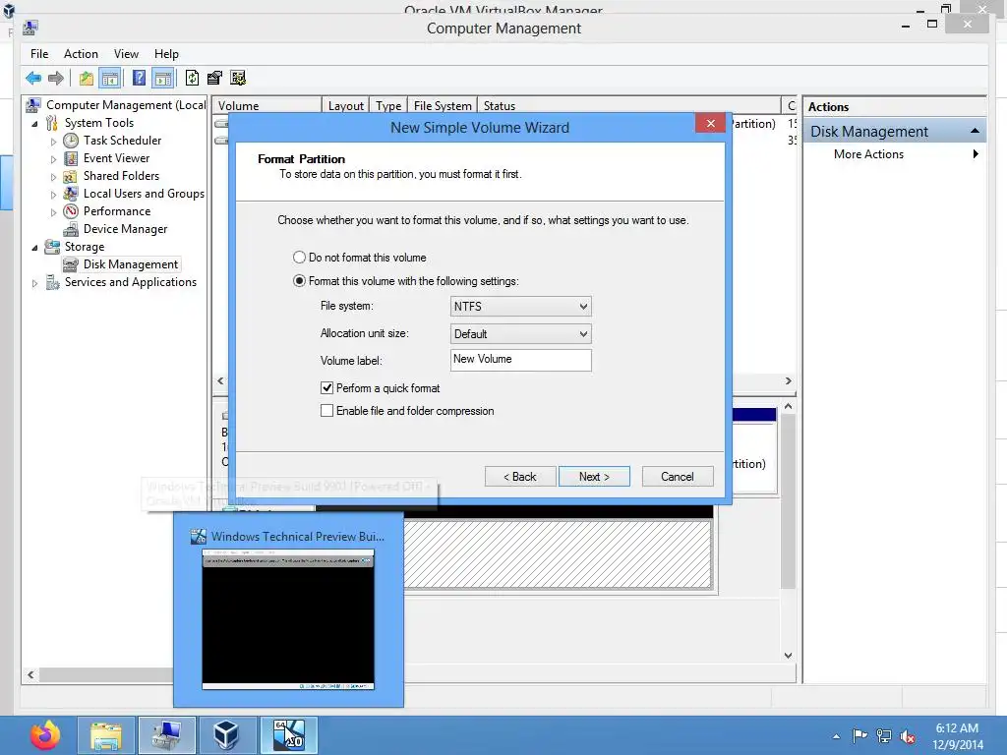Viewport: 1007px width, 755px height.
Task: Select the Device Manager icon
Action: pos(71,229)
